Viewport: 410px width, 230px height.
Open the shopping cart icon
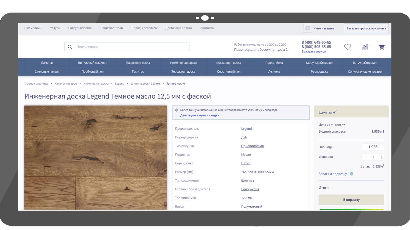(x=382, y=47)
